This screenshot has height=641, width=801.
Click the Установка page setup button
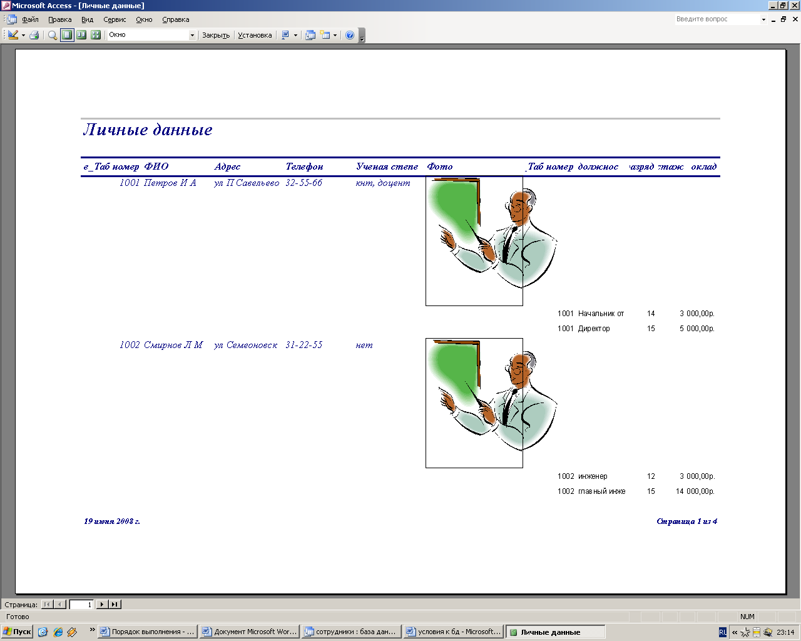tap(255, 35)
